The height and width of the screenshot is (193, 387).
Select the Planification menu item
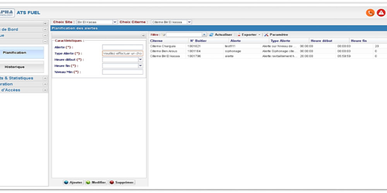tap(22, 53)
